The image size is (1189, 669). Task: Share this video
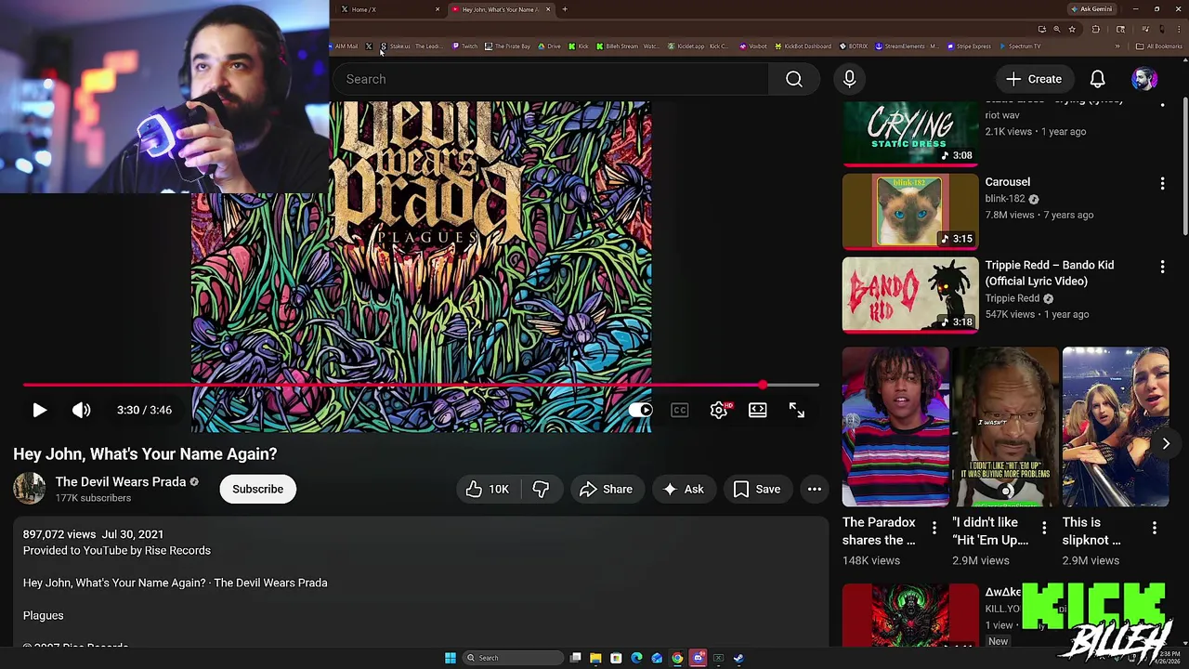tap(606, 489)
